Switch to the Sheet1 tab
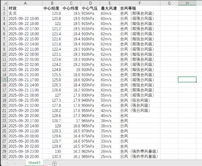 34,163
